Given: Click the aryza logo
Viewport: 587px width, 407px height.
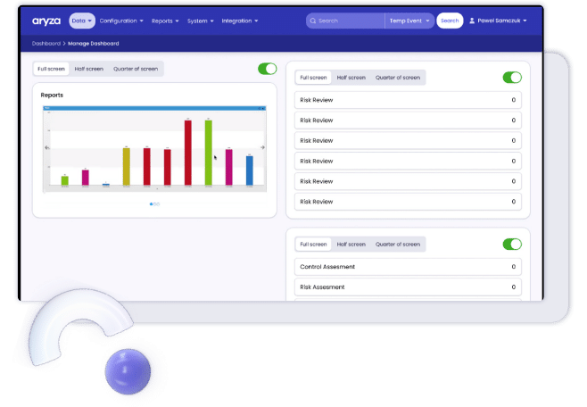Looking at the screenshot, I should (x=46, y=21).
